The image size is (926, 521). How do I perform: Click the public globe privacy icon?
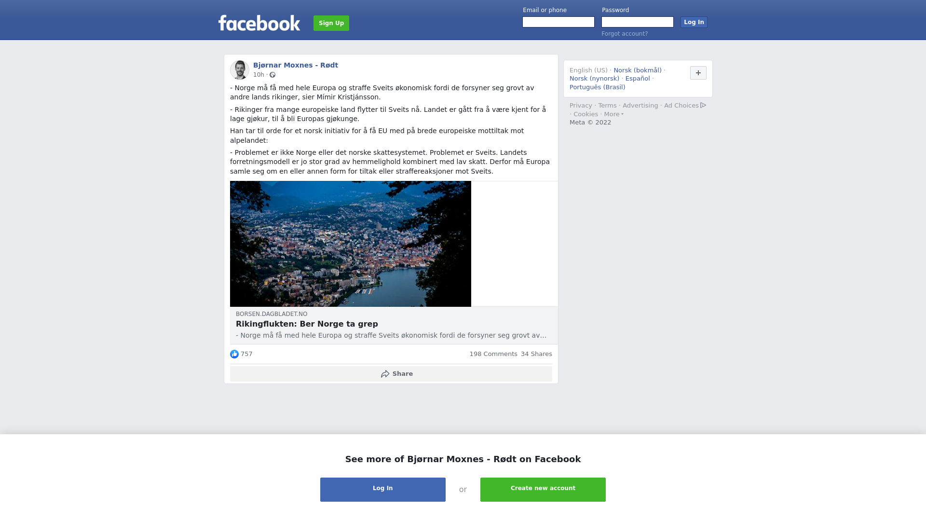click(x=272, y=75)
